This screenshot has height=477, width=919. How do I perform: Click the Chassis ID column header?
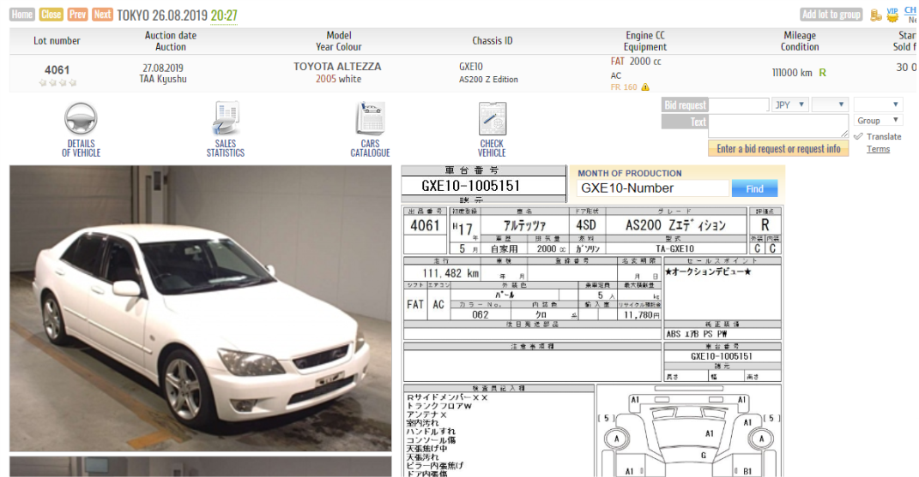click(493, 41)
